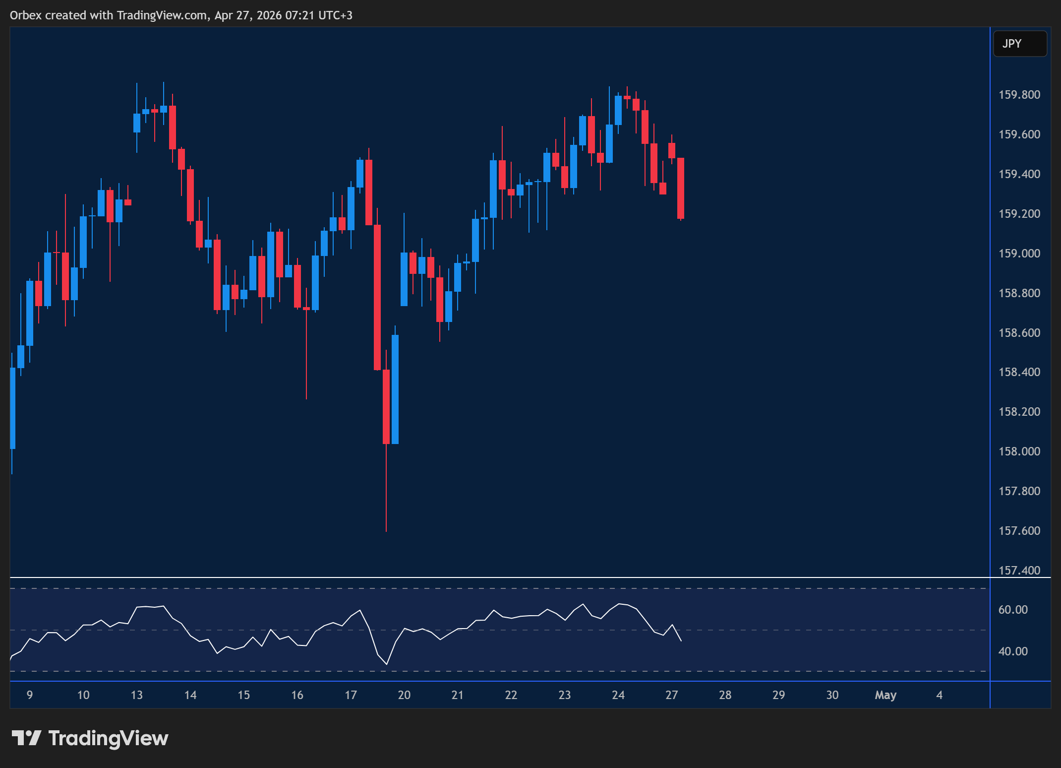Select the JPY currency badge
The image size is (1061, 768).
pyautogui.click(x=1020, y=44)
